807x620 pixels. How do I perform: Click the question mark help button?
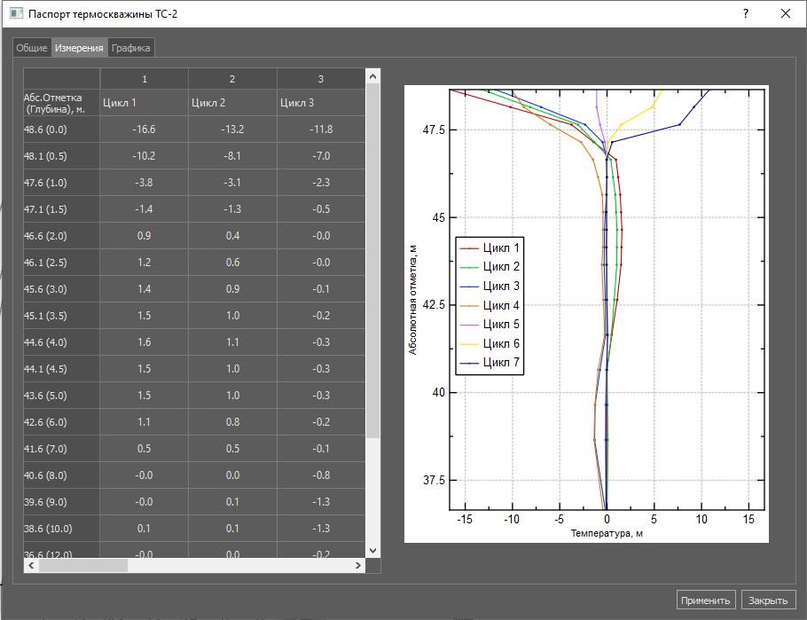click(745, 14)
